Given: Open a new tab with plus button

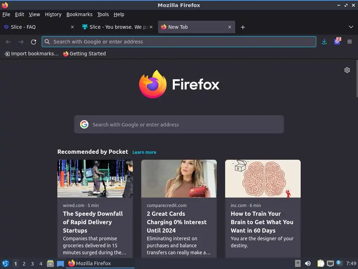Looking at the screenshot, I should (x=243, y=27).
